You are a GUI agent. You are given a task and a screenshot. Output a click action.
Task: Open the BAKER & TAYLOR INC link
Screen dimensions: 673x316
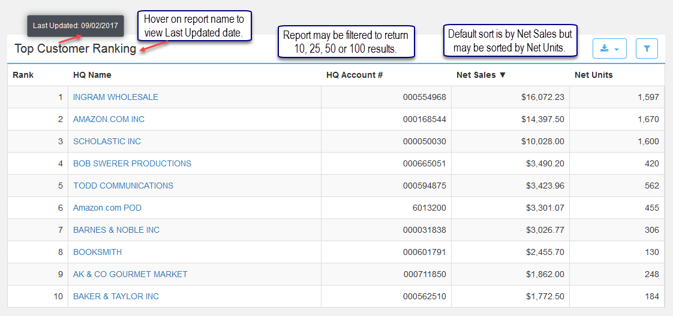116,296
